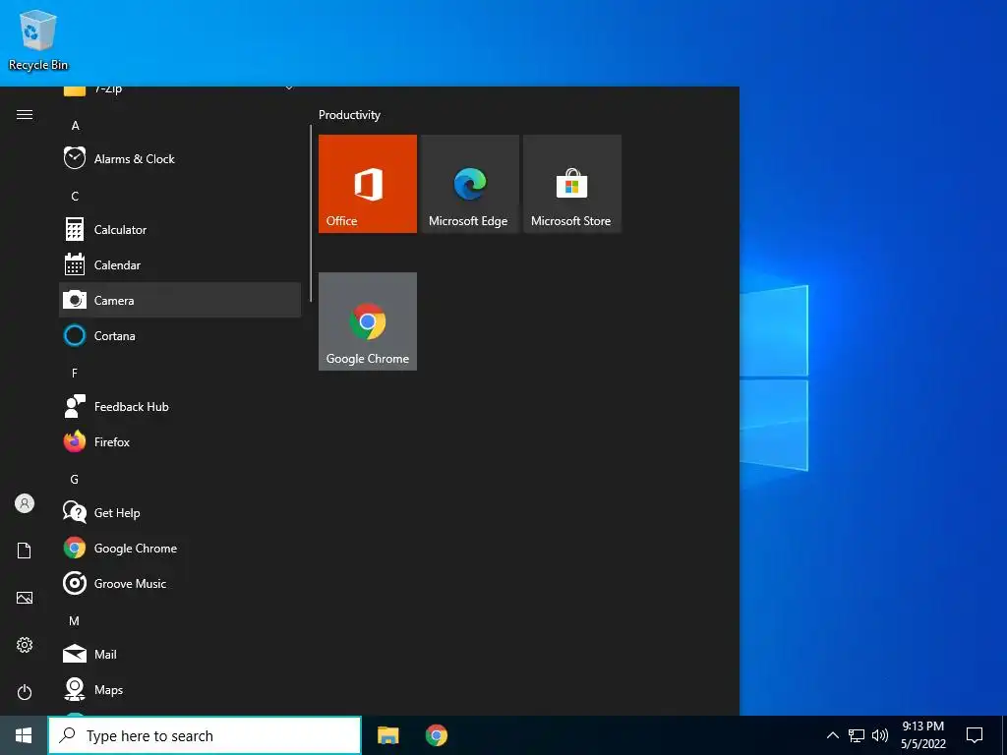Expand the 7-Zip folder chevron

coord(289,88)
